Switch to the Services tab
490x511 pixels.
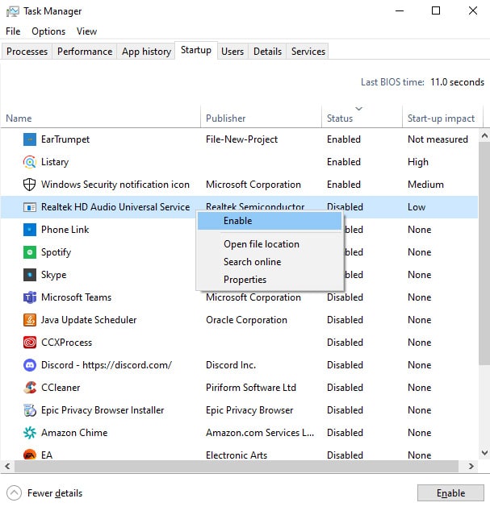[308, 52]
